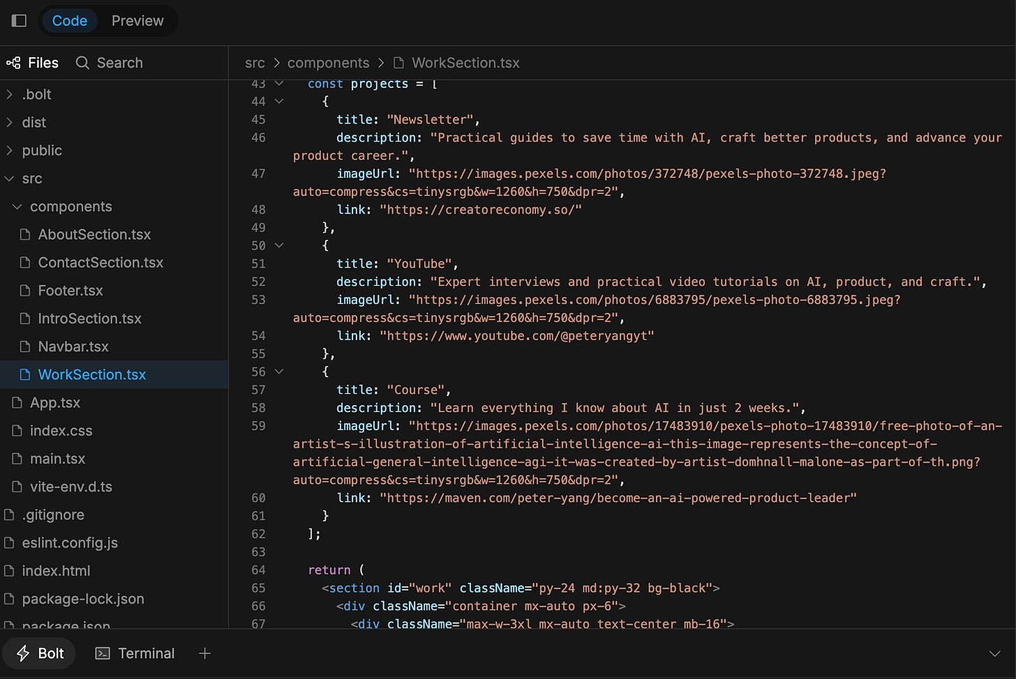The width and height of the screenshot is (1016, 679).
Task: Click file icon beside index.css
Action: tap(17, 431)
